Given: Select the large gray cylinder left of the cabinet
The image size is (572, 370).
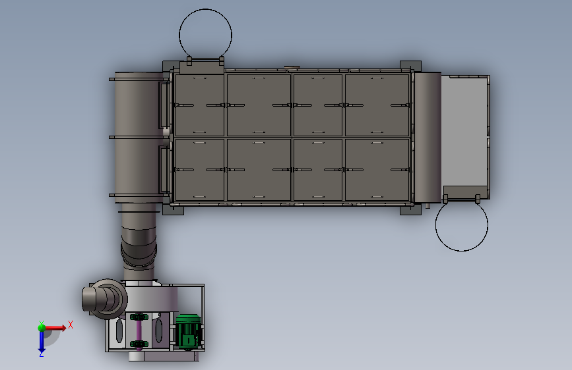Looking at the screenshot, I should tap(139, 138).
